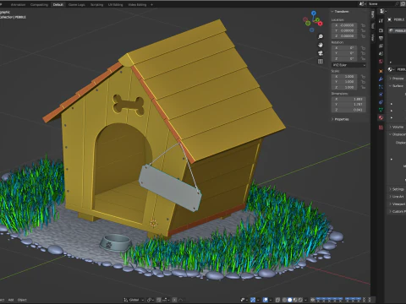Open the Physics properties tab icon

(381, 95)
